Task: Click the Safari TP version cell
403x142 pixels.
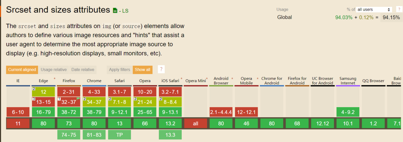Action: coord(120,135)
